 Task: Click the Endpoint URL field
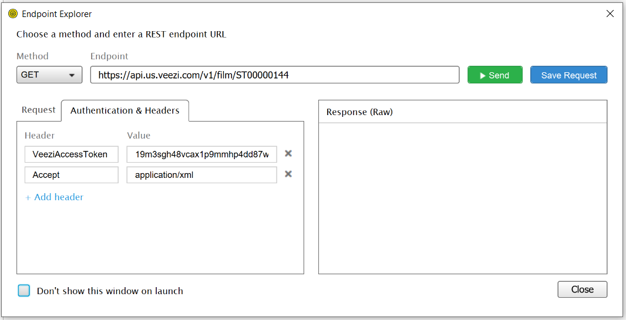275,75
